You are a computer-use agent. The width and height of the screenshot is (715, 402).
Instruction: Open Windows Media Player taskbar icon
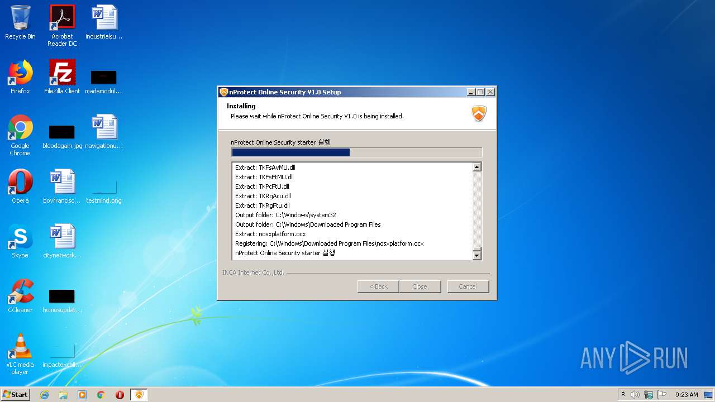82,395
